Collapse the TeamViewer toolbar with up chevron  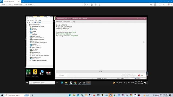[164, 5]
